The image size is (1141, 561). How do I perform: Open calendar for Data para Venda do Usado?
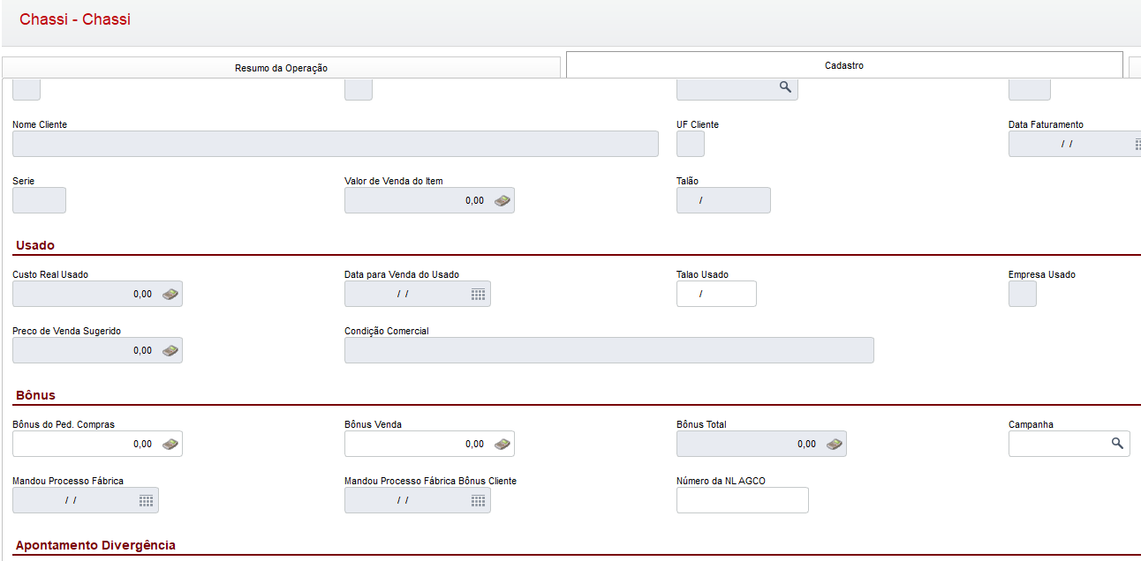(478, 294)
